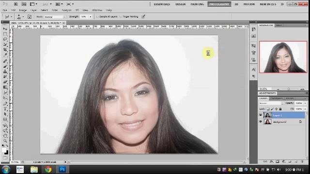Switch to Essentials workspace

162,4
